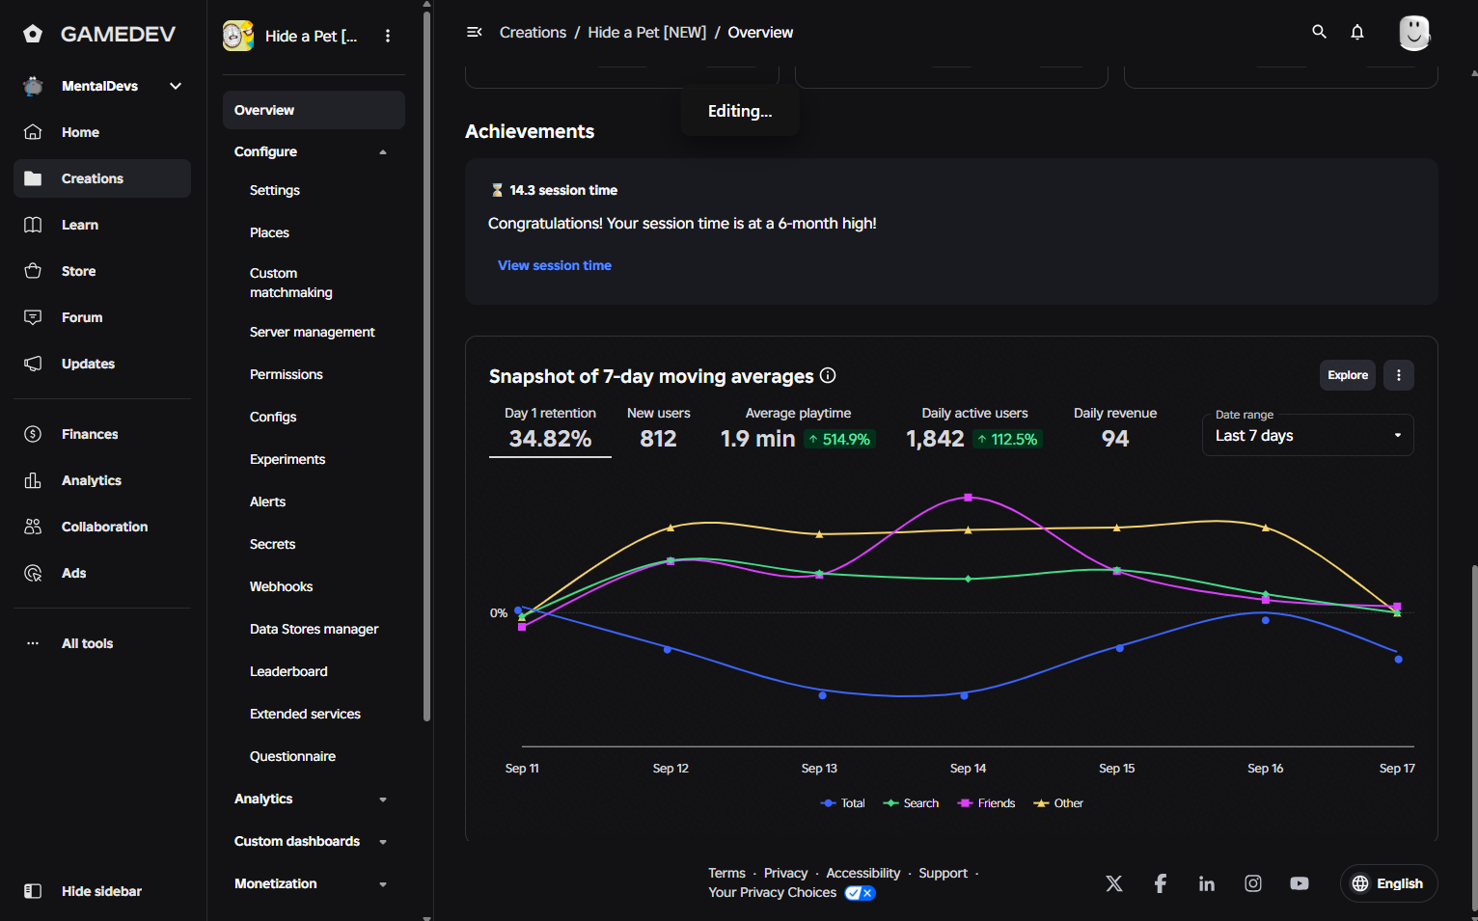
Task: Select the Average playtime metric tab
Action: point(798,428)
